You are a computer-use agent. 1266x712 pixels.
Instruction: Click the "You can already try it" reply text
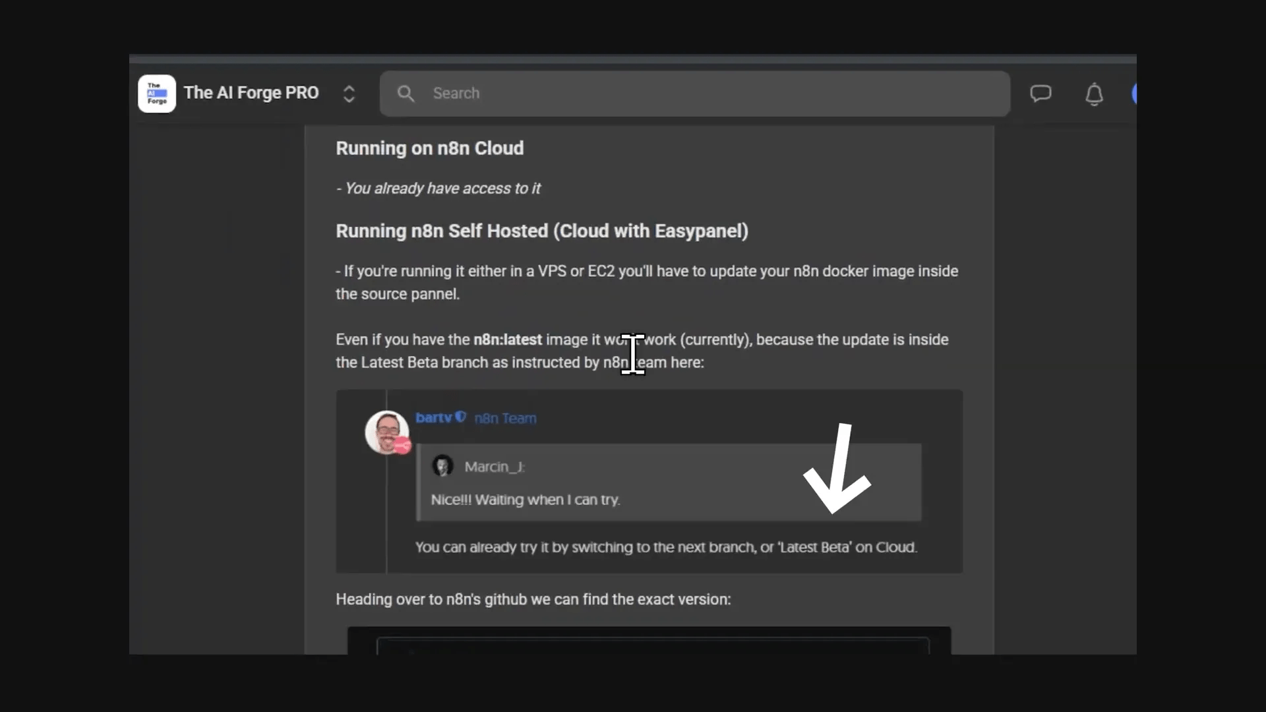666,547
